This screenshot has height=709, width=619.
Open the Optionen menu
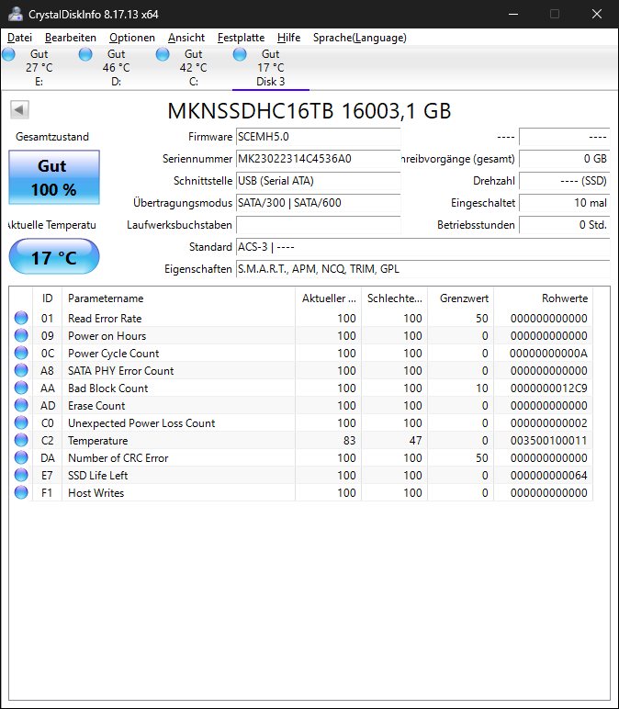tap(132, 38)
